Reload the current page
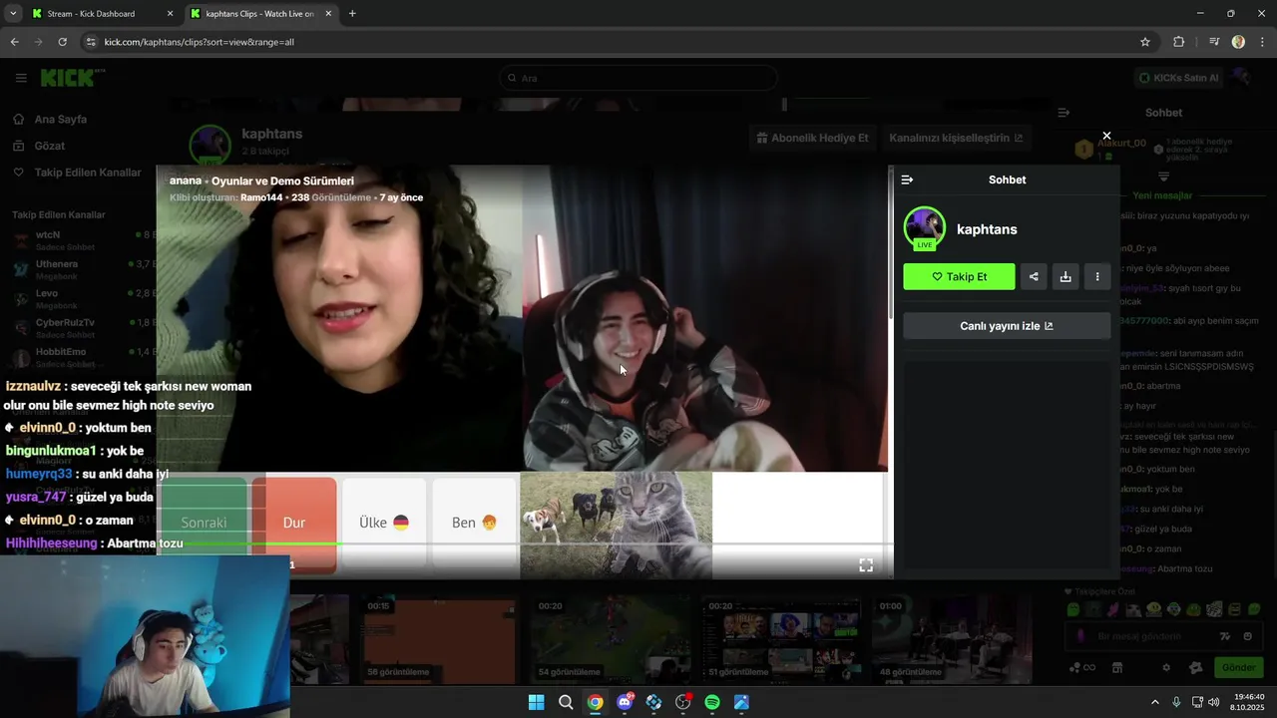The image size is (1277, 718). 62,42
